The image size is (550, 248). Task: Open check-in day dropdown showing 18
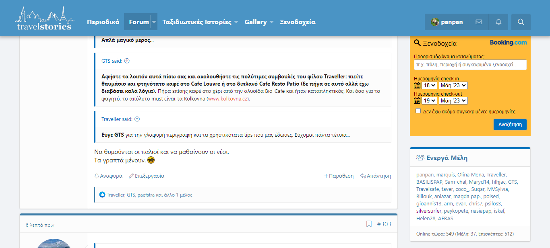(429, 85)
